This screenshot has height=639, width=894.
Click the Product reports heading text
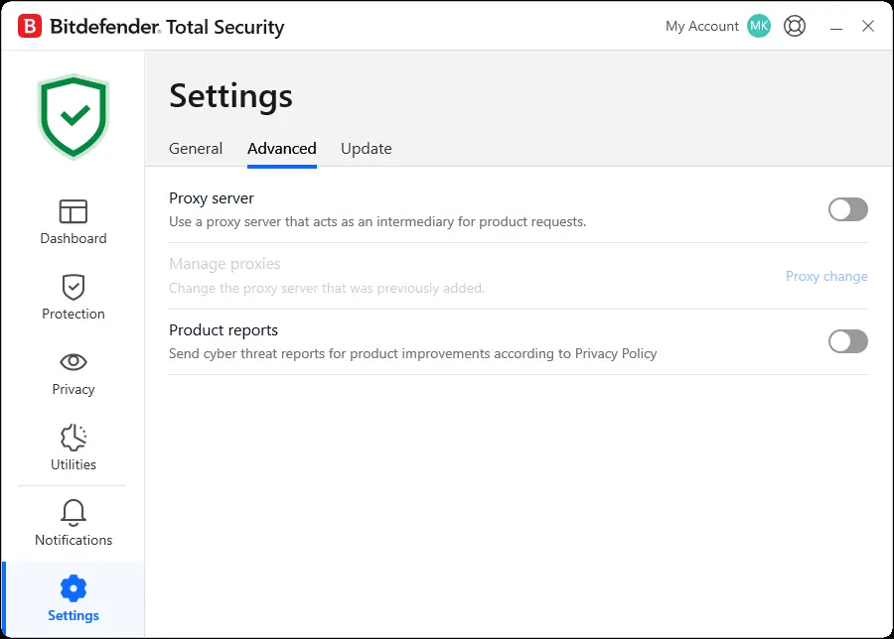pyautogui.click(x=223, y=330)
